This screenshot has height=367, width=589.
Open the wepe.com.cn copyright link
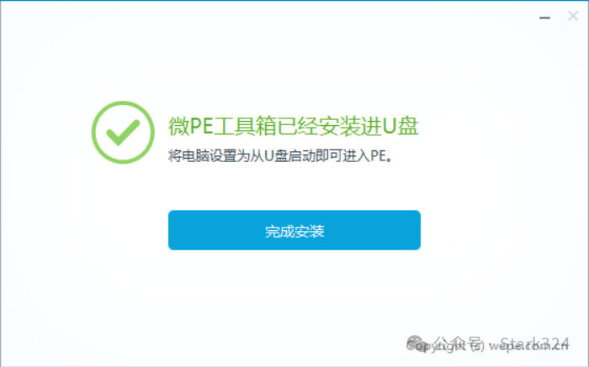[528, 346]
